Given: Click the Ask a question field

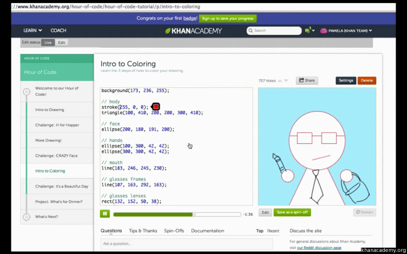Looking at the screenshot, I should pos(187,243).
